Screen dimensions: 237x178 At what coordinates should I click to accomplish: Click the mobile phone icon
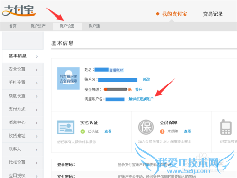click(x=226, y=127)
